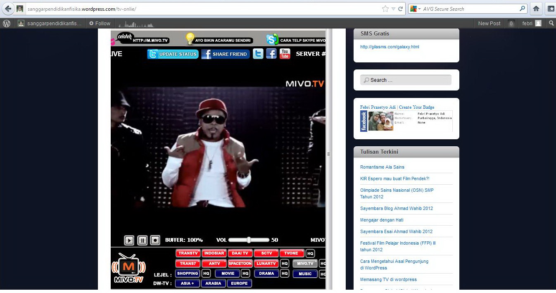Screen dimensions: 556x293
Task: Switch to SCTV channel
Action: (266, 253)
